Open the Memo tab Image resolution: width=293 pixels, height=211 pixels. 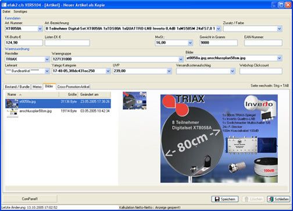pos(37,87)
